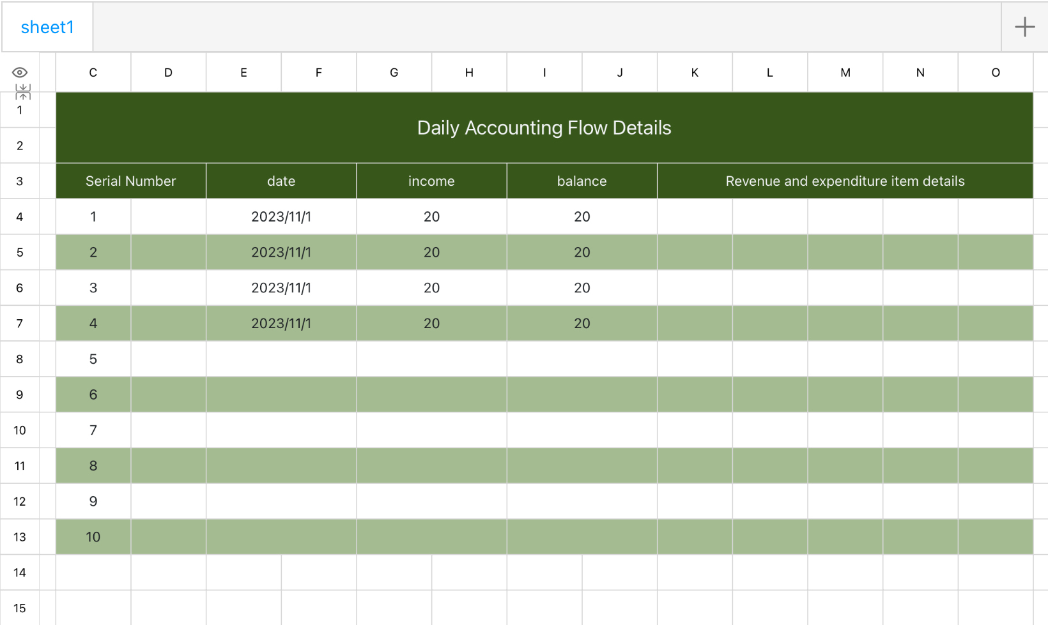
Task: Select column I header
Action: 544,73
